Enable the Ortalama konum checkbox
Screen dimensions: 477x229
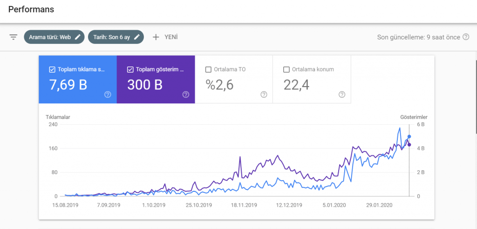tap(286, 70)
